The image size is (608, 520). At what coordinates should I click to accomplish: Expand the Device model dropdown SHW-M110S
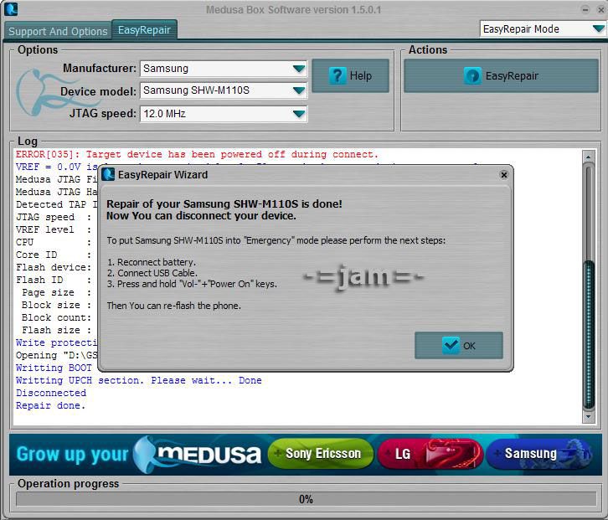224,90
